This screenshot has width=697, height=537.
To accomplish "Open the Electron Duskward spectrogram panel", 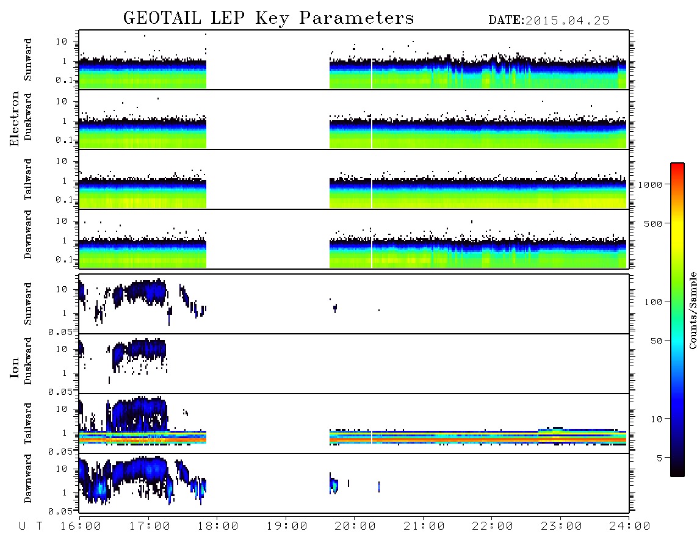I will click(x=354, y=119).
